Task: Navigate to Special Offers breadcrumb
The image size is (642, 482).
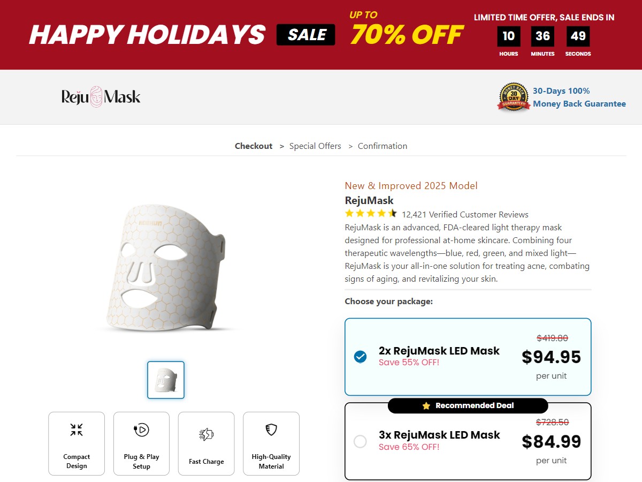Action: click(x=315, y=146)
